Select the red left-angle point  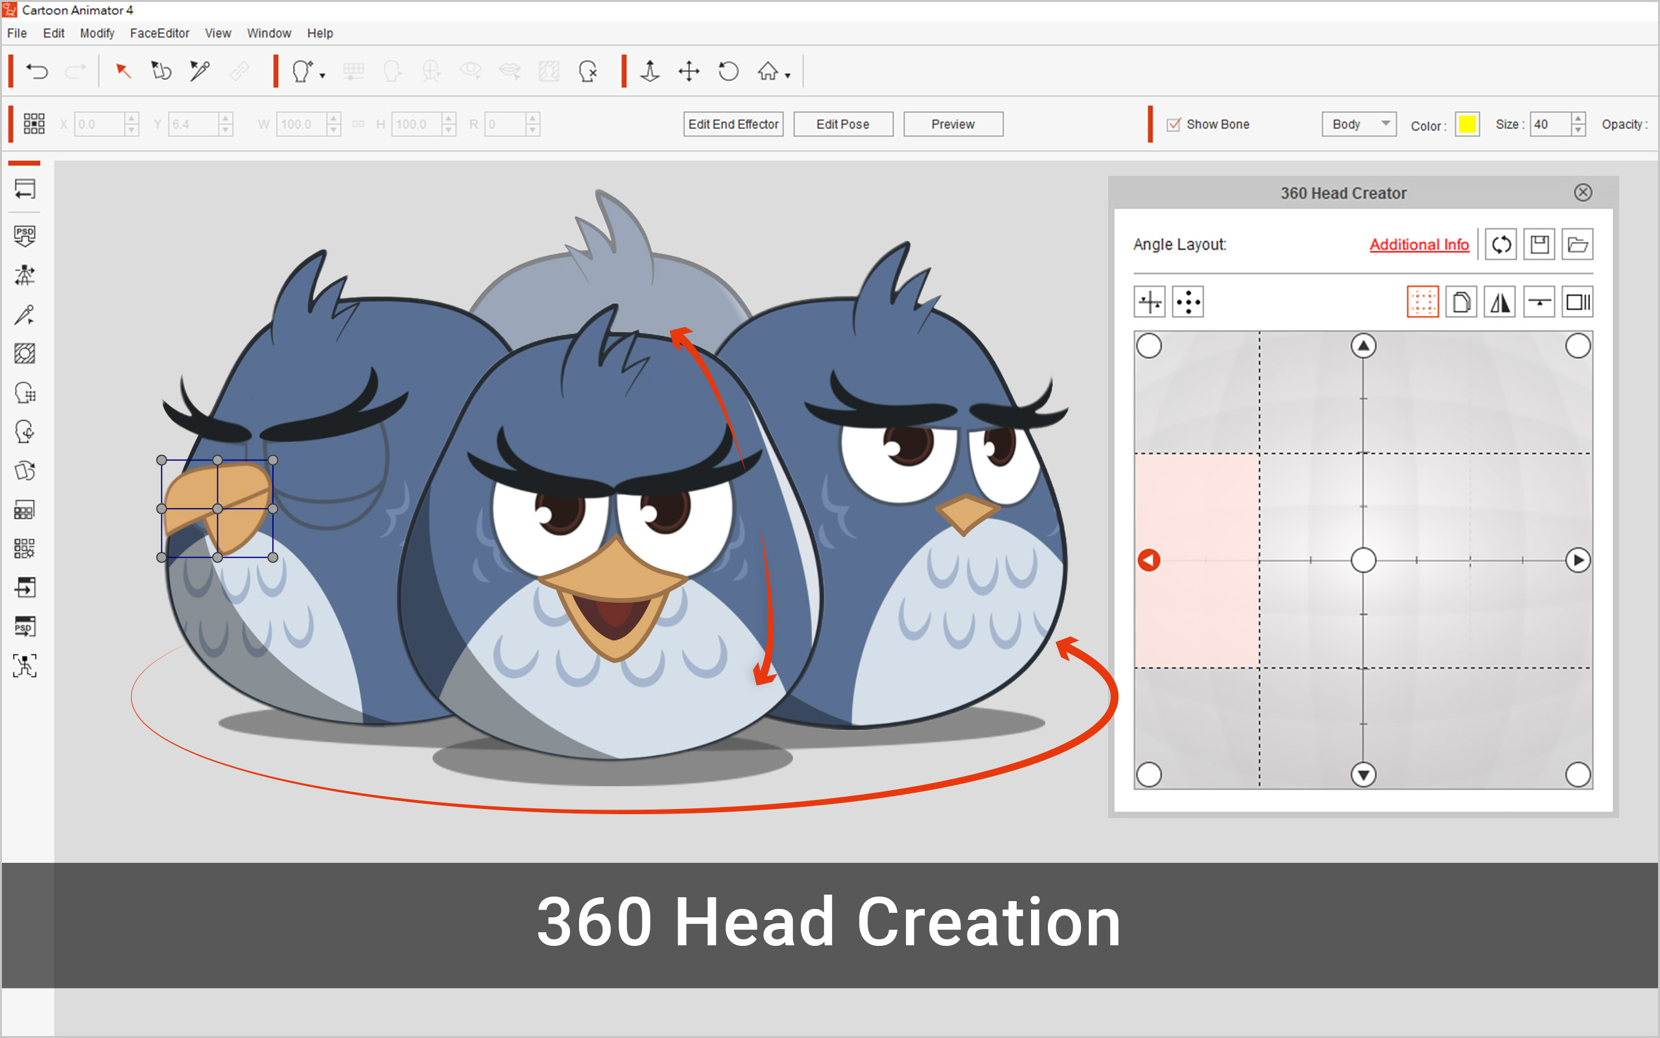coord(1149,560)
